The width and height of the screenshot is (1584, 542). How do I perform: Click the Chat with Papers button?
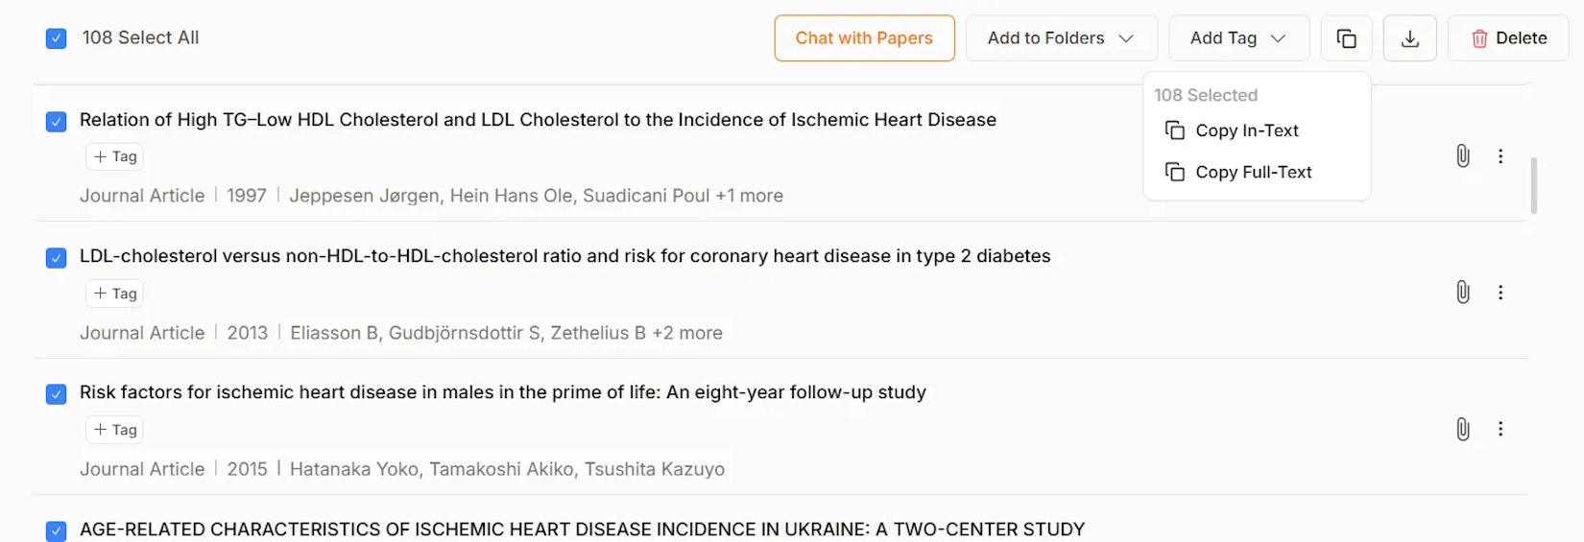point(864,38)
